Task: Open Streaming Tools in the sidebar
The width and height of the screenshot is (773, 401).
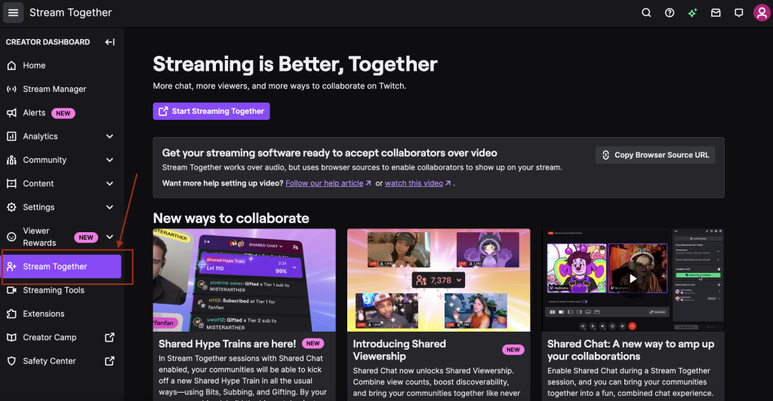Action: tap(60, 290)
